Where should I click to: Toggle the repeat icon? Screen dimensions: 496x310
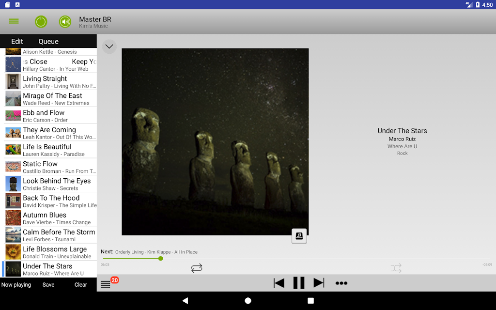click(x=197, y=268)
